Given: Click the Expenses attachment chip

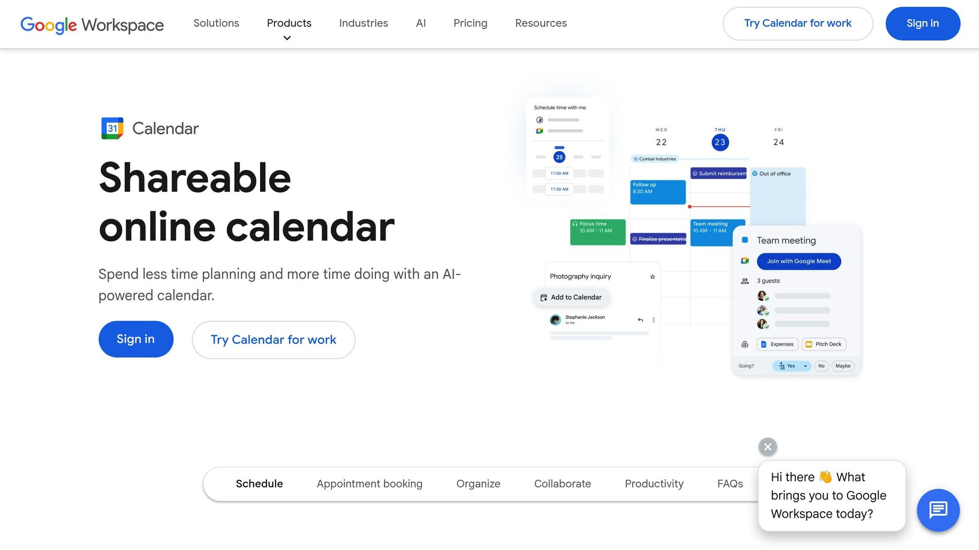Looking at the screenshot, I should click(777, 344).
